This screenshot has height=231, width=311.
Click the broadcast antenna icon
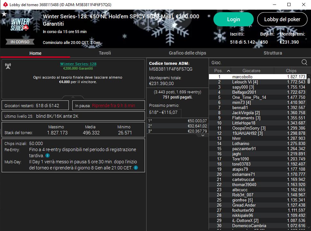pos(8,66)
